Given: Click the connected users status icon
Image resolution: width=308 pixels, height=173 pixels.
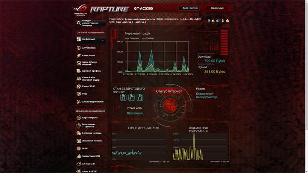Looking at the screenshot, I should [213, 21].
